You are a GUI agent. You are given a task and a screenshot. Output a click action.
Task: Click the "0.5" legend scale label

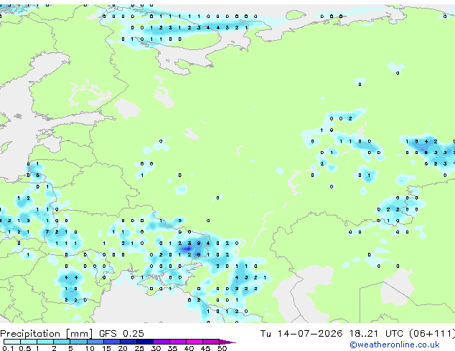[x=25, y=348]
